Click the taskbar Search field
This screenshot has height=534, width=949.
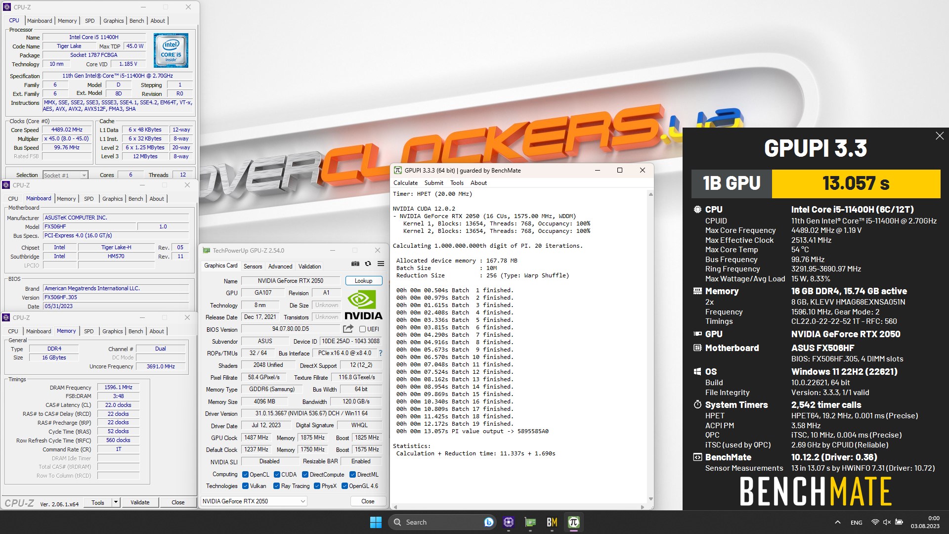point(443,522)
